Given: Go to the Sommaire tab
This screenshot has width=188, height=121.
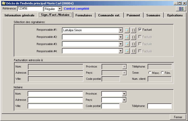Looking at the screenshot, I should 153,15.
